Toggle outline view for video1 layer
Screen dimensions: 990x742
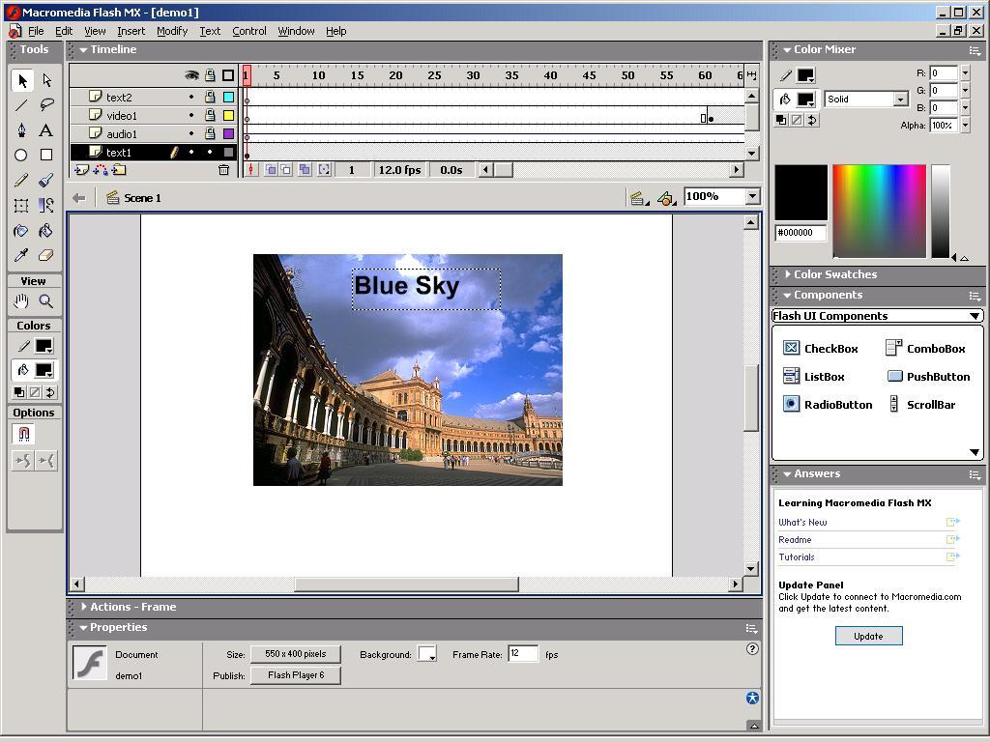[x=228, y=116]
